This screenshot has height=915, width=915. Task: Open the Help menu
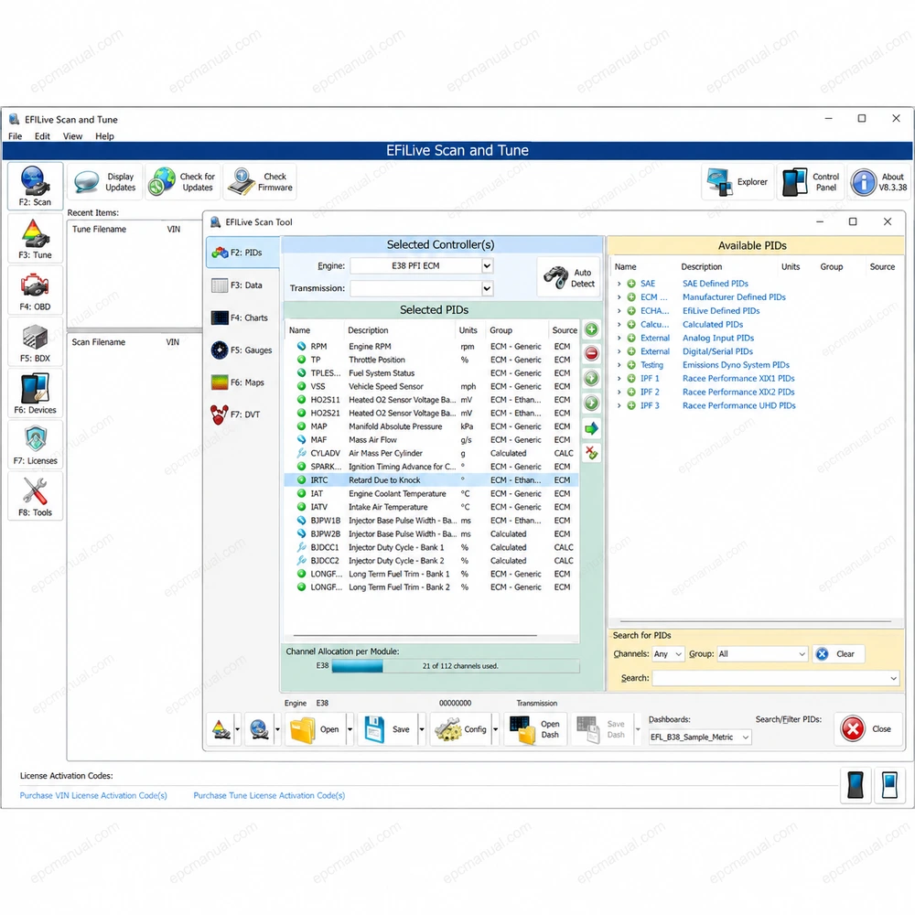coord(104,136)
